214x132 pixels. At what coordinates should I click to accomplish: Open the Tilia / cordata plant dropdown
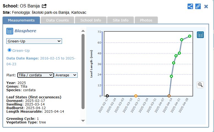click(35, 75)
